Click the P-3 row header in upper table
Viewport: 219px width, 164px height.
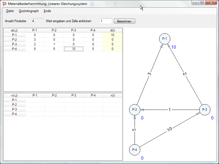pos(14,44)
